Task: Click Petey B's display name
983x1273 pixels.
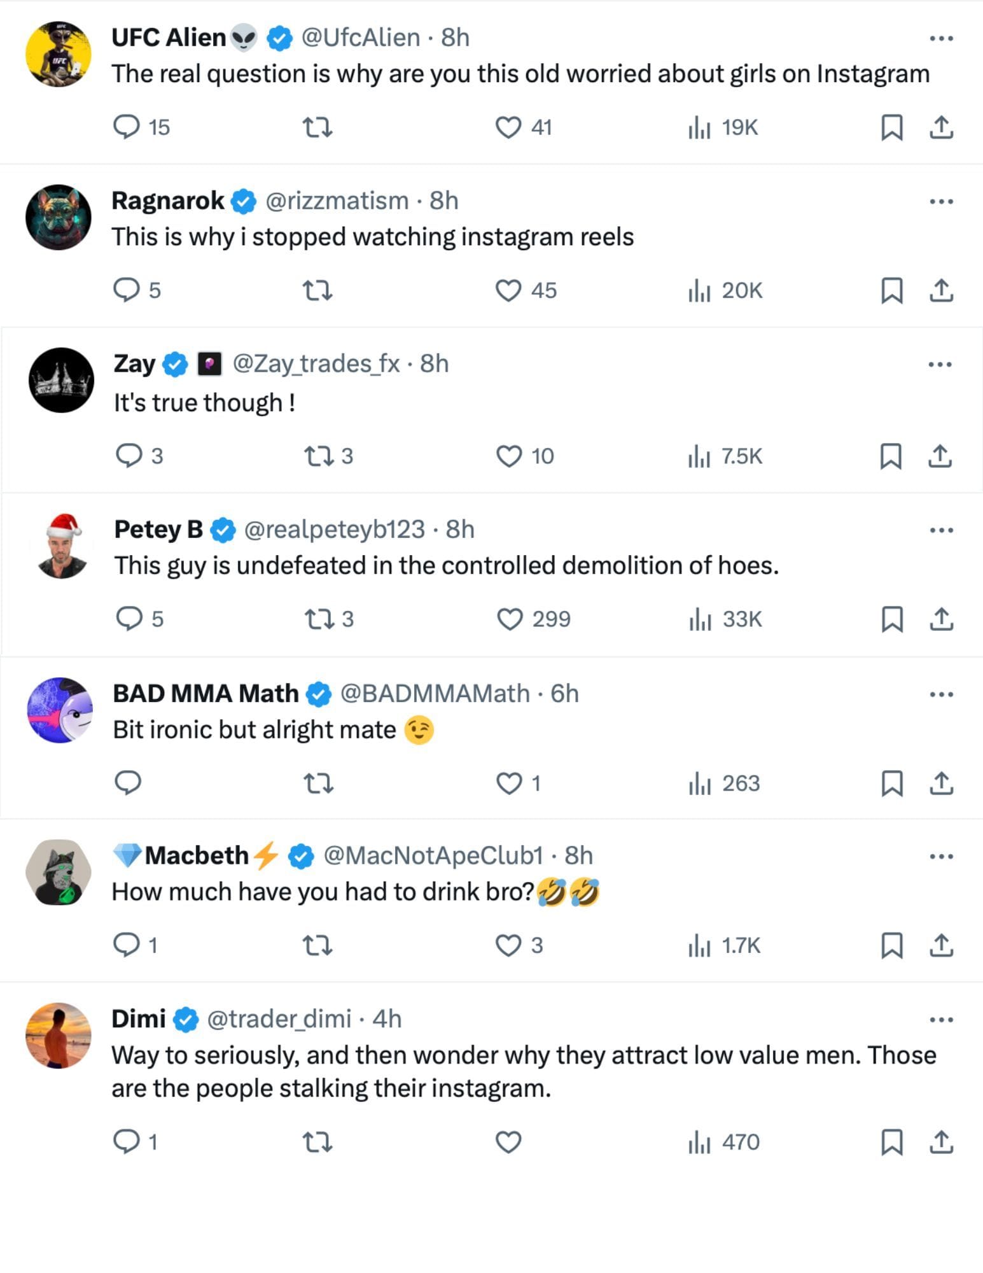Action: point(158,530)
